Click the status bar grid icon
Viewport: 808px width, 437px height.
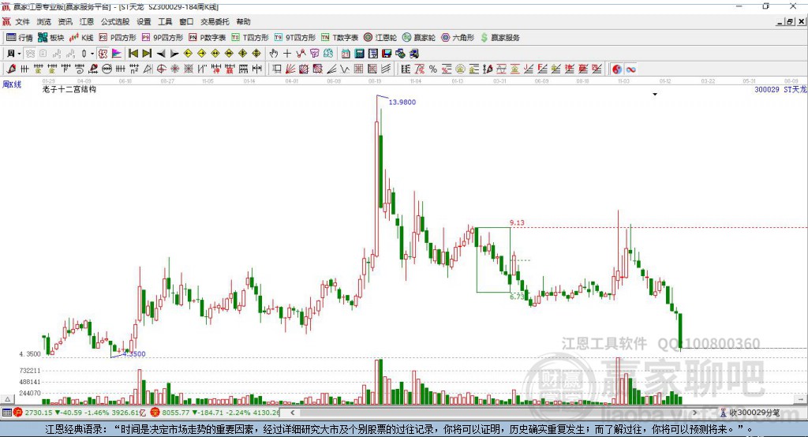pyautogui.click(x=6, y=413)
